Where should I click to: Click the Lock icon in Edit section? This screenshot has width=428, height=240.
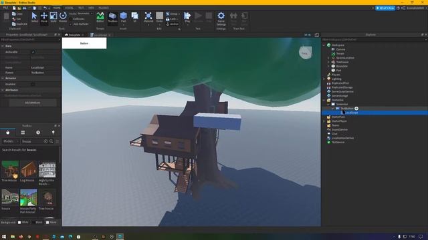168,19
